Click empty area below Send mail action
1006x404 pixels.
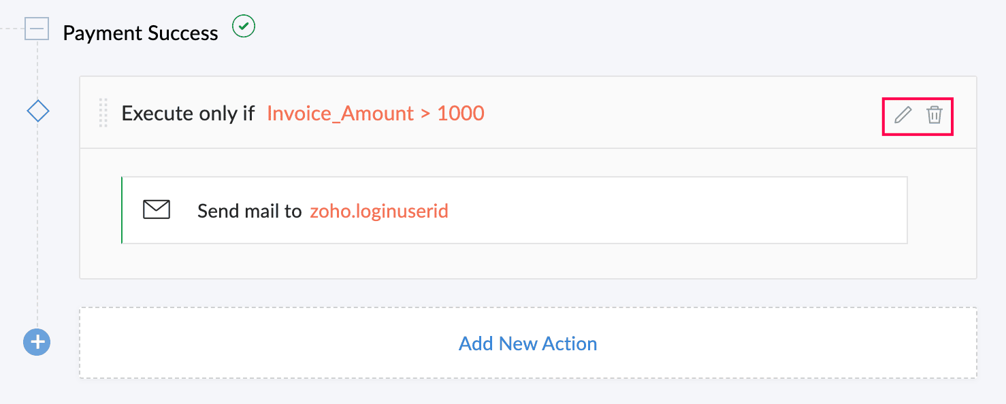(x=528, y=260)
